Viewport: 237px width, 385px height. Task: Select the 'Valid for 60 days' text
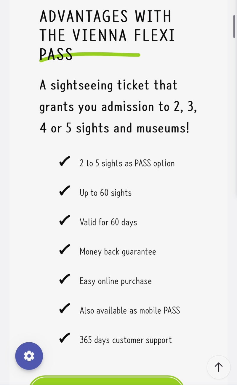click(x=108, y=222)
